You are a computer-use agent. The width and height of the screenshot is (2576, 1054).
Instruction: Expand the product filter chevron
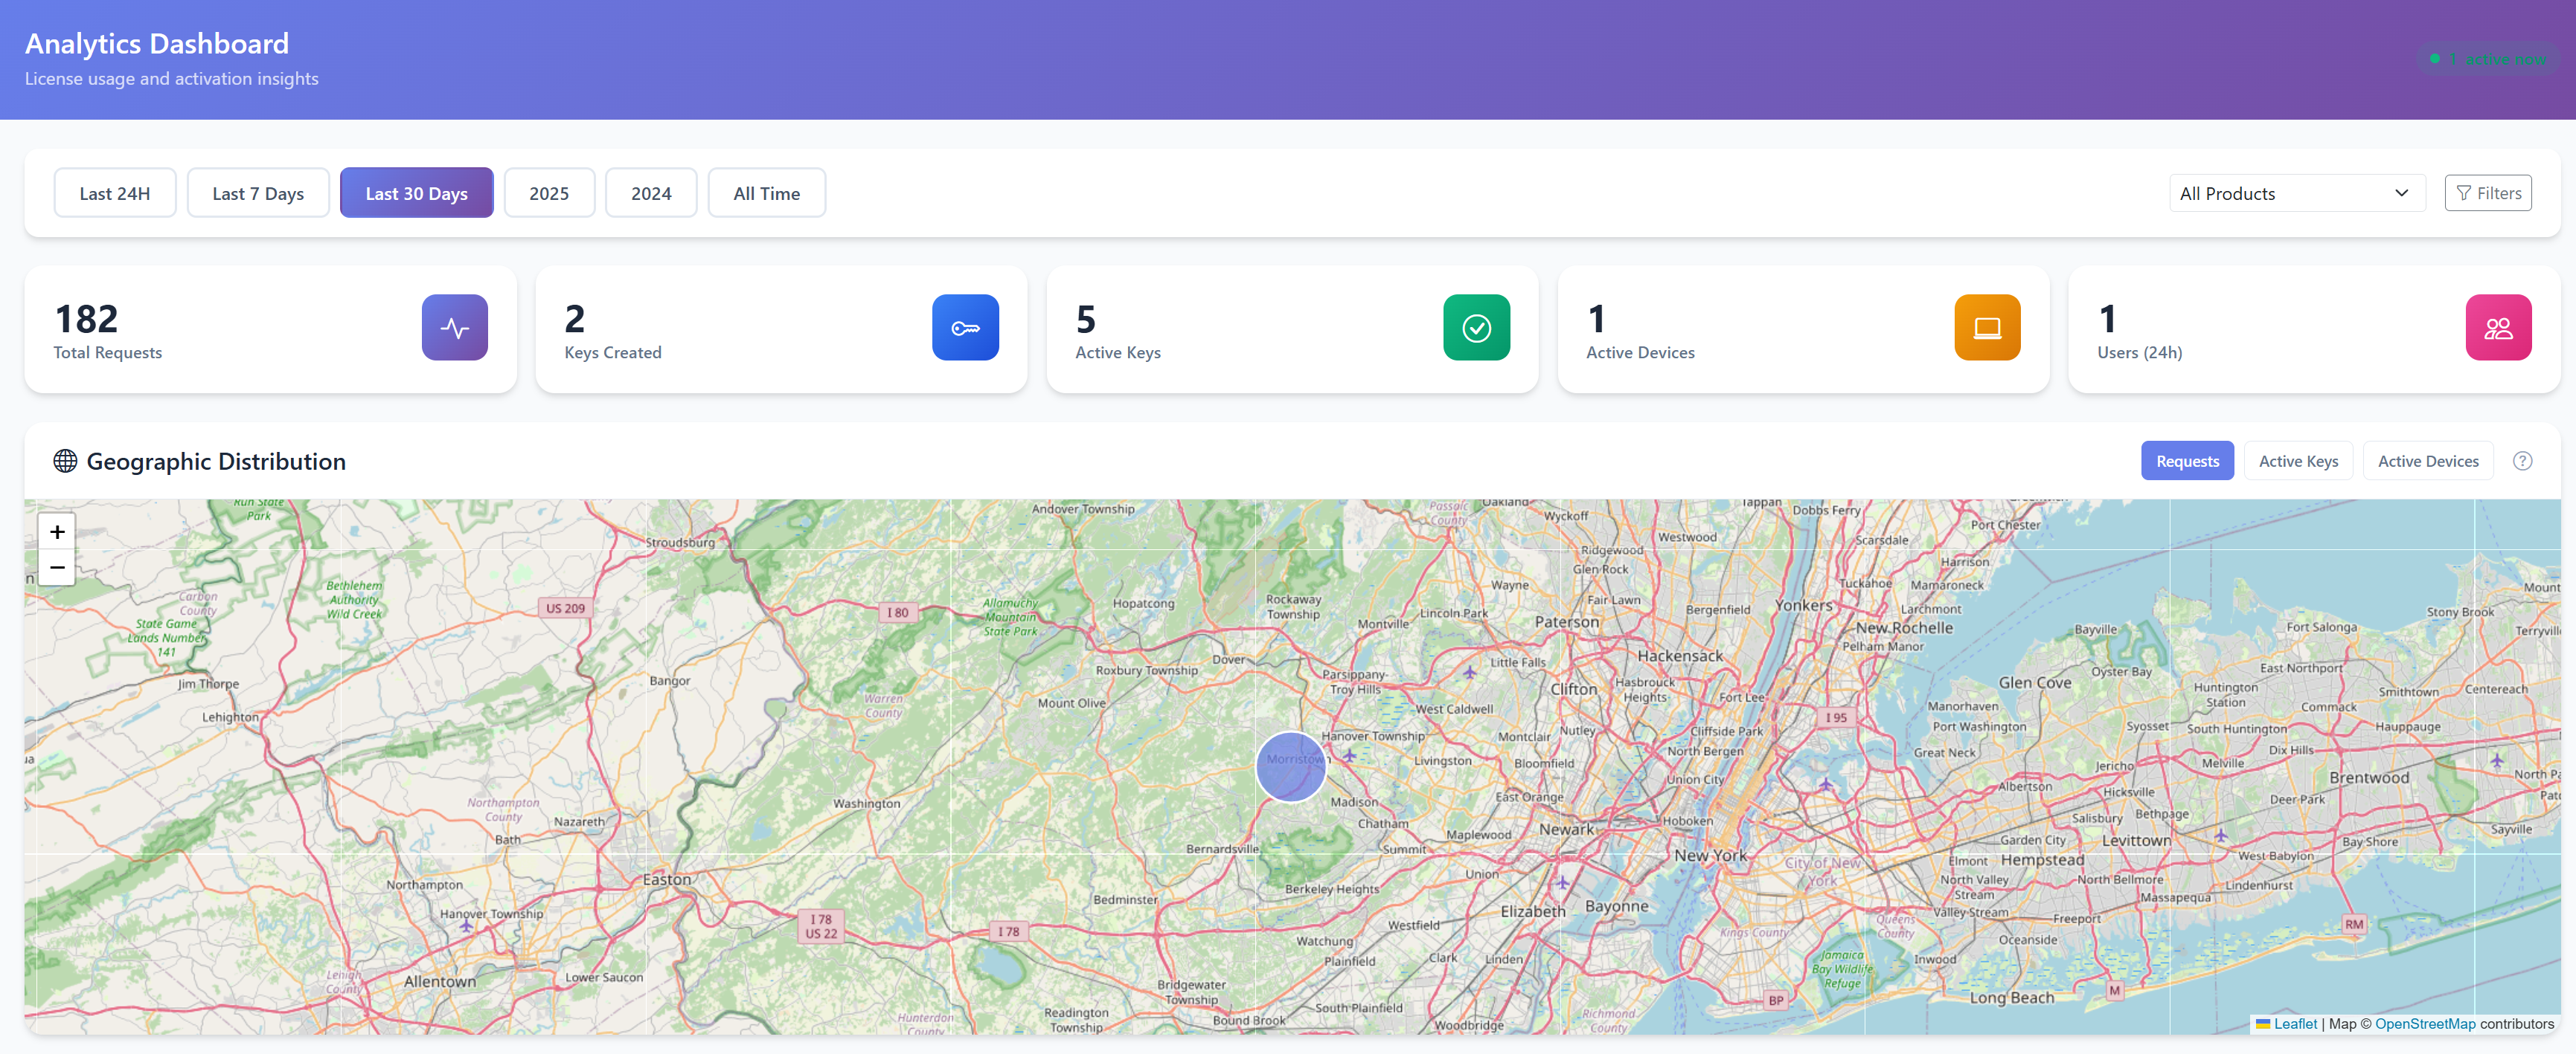[x=2402, y=193]
